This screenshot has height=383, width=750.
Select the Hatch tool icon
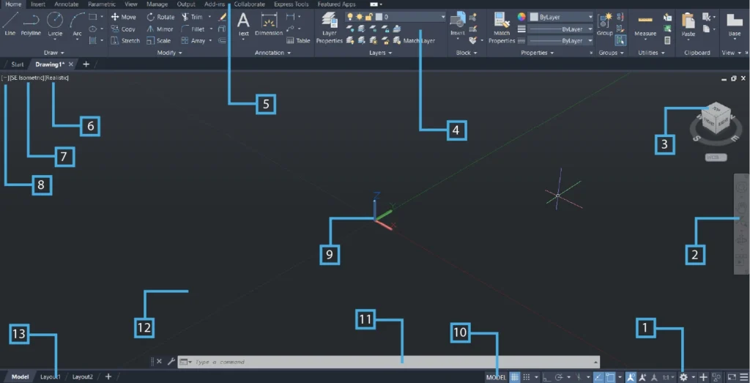tap(93, 40)
